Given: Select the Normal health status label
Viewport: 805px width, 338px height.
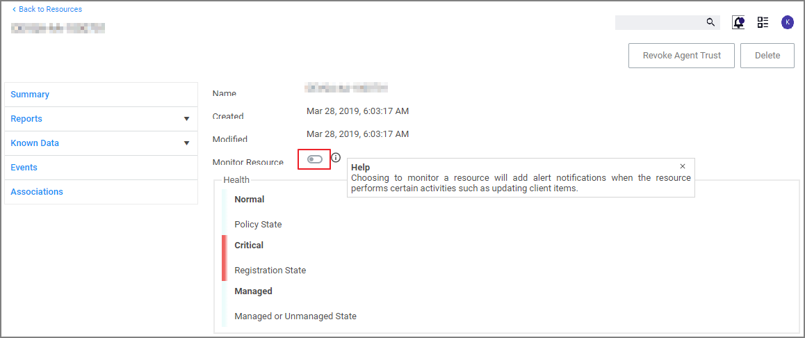Looking at the screenshot, I should point(250,200).
